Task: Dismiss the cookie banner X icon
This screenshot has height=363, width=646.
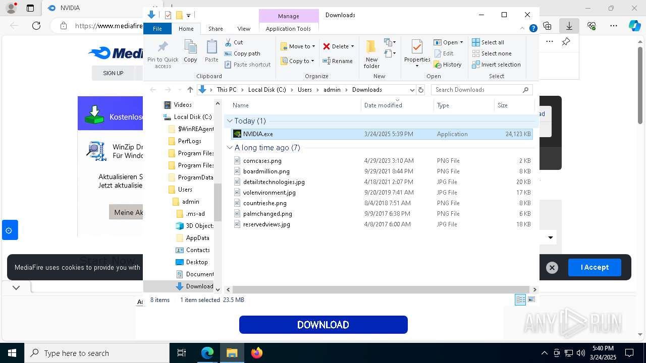Action: click(x=552, y=268)
